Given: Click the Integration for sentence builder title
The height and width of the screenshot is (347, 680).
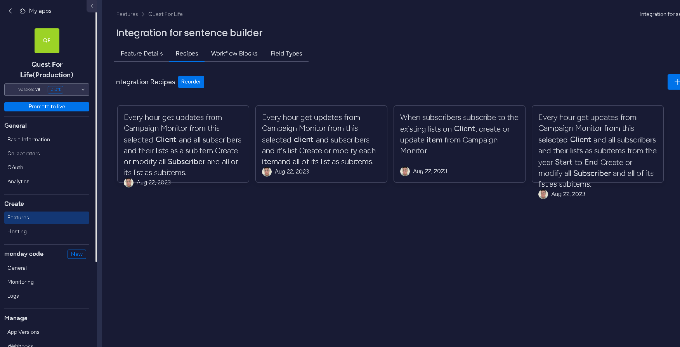Looking at the screenshot, I should click(x=189, y=33).
